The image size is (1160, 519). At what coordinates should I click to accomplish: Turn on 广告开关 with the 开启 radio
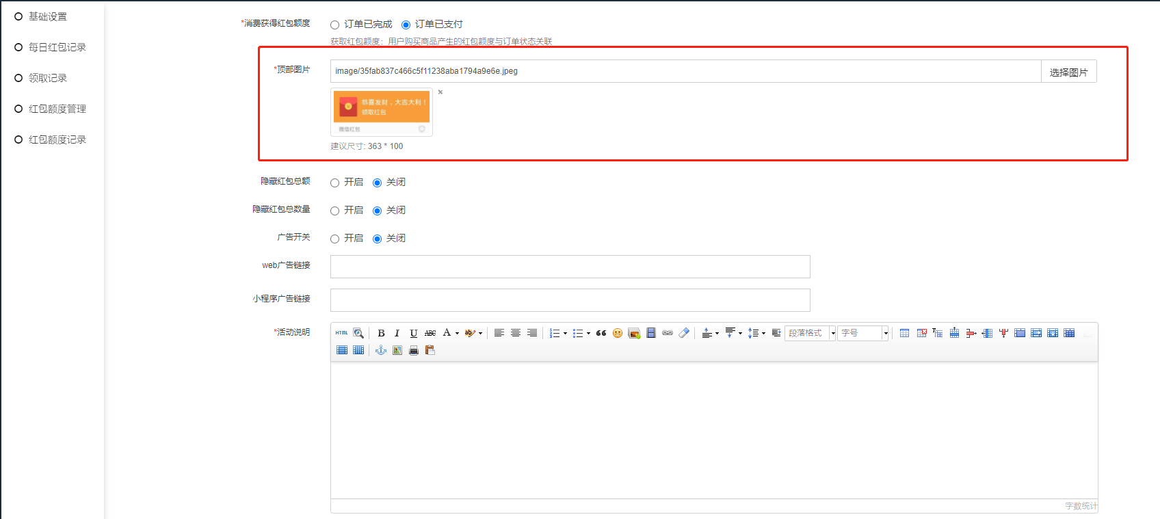pos(335,239)
